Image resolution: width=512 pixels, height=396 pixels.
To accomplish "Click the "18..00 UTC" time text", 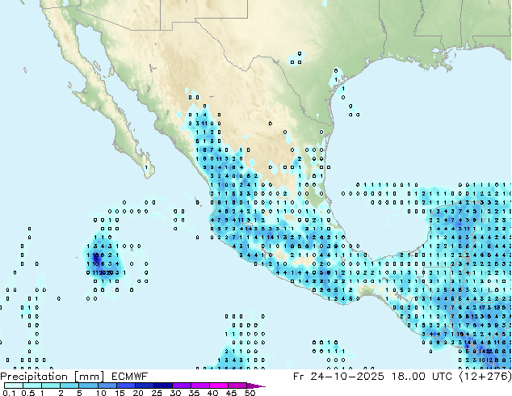I will click(x=422, y=377).
